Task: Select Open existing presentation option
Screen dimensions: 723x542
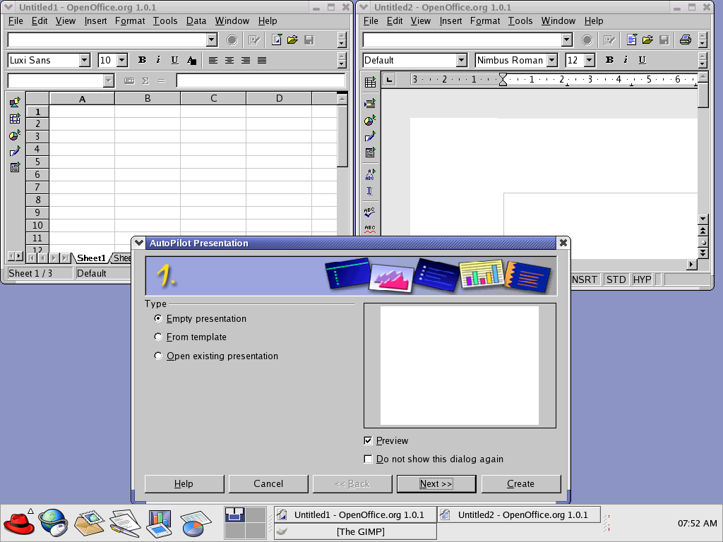Action: [158, 356]
